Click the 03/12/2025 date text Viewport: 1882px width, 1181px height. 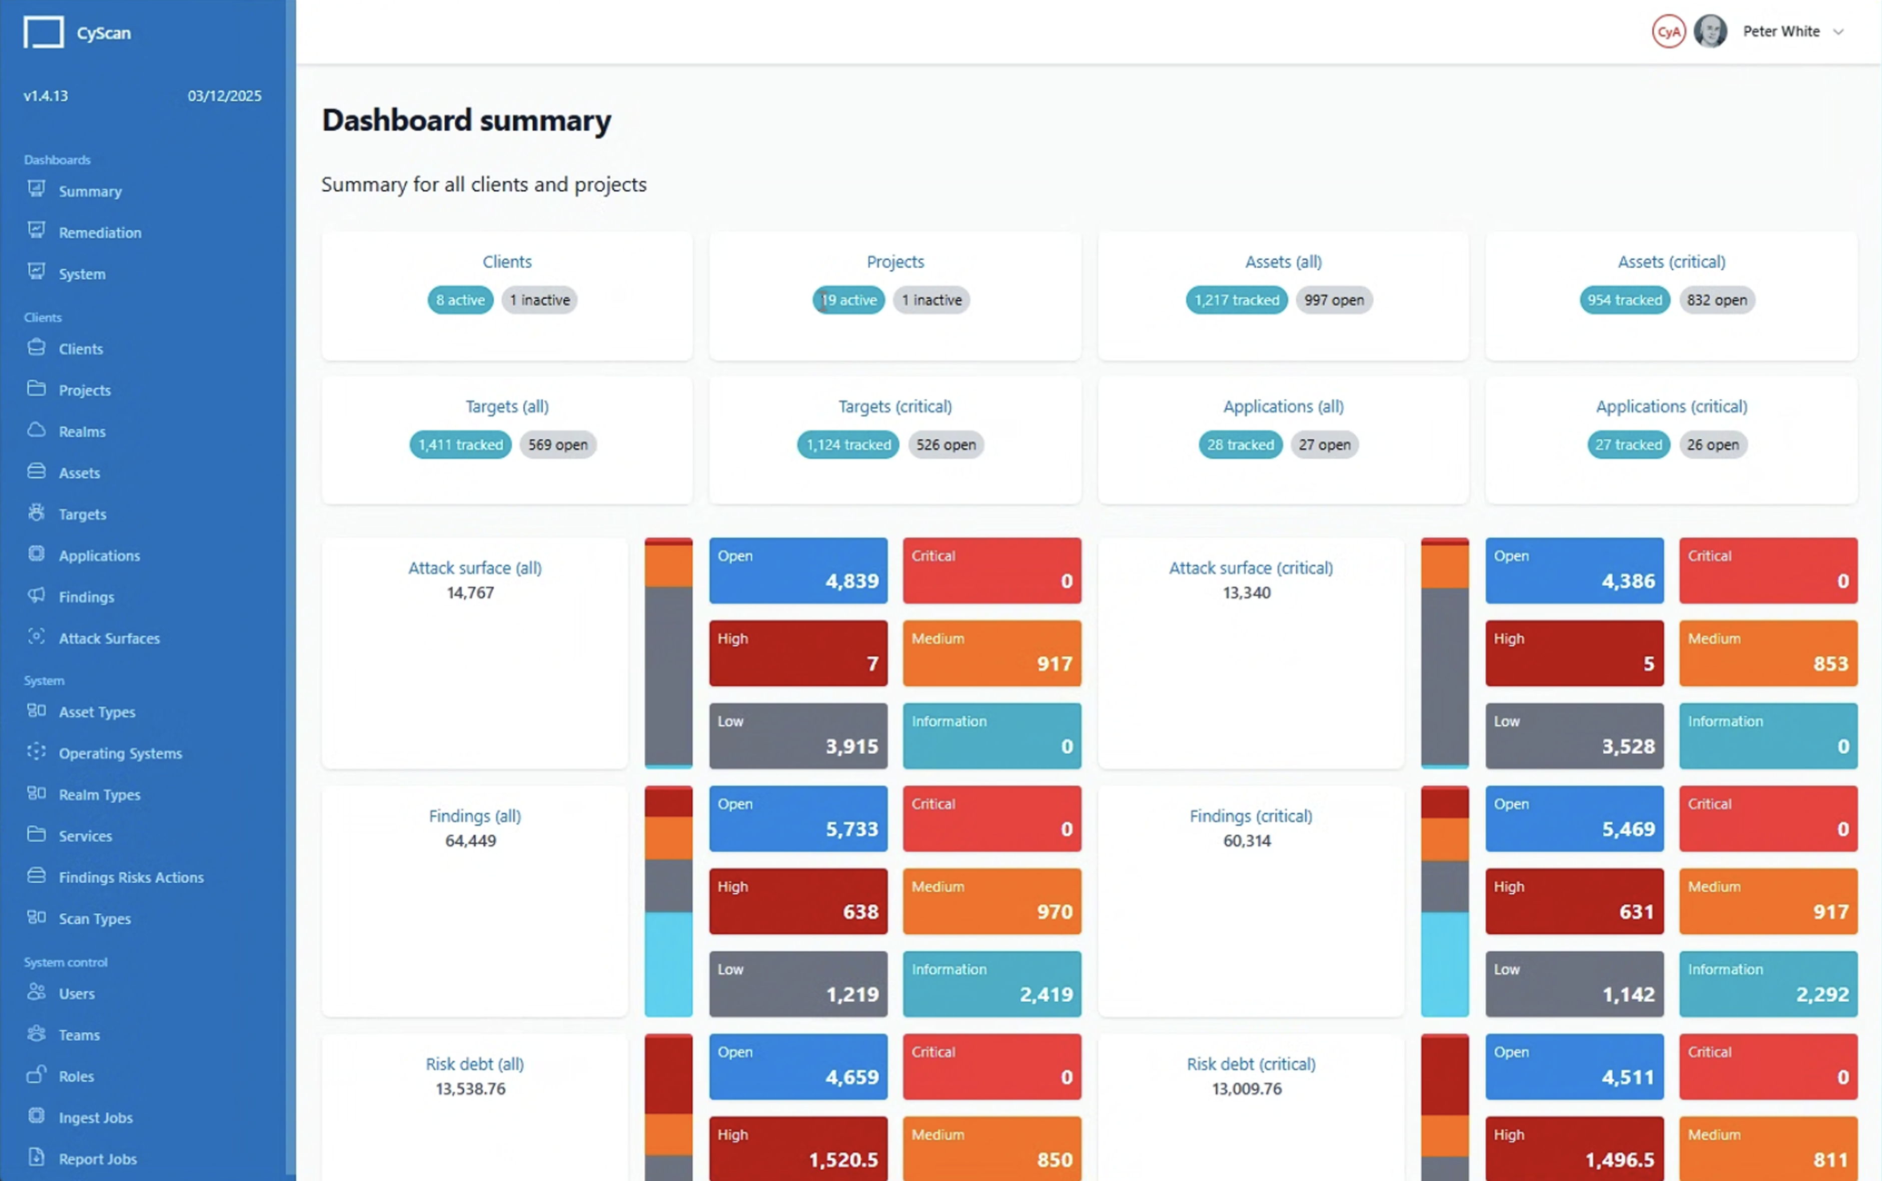(x=224, y=96)
